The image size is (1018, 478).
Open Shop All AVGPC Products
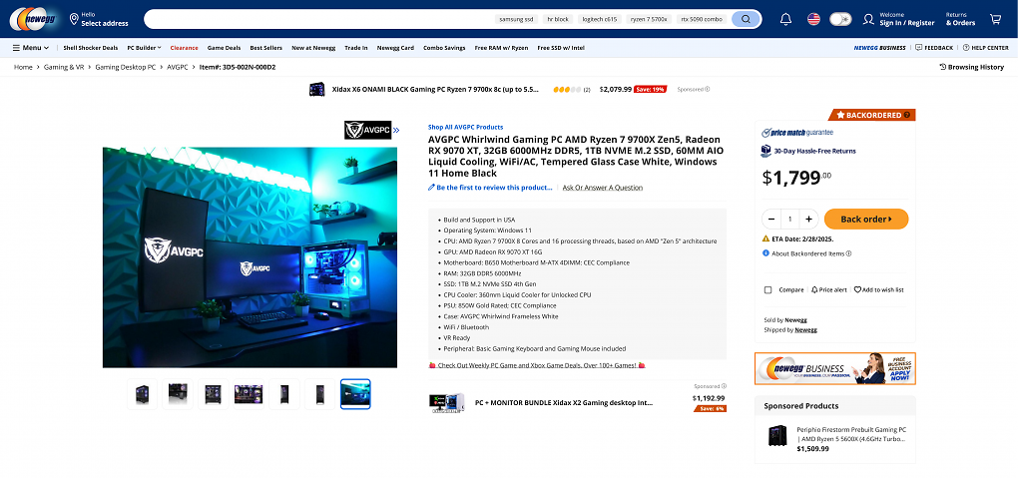pos(465,128)
